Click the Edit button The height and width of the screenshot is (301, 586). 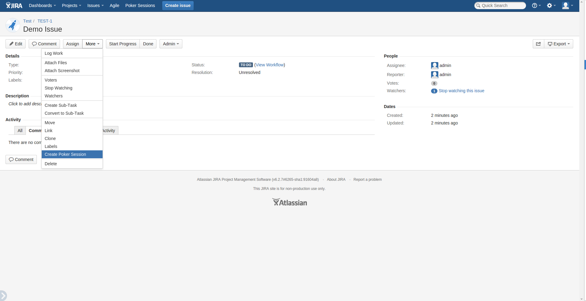16,44
